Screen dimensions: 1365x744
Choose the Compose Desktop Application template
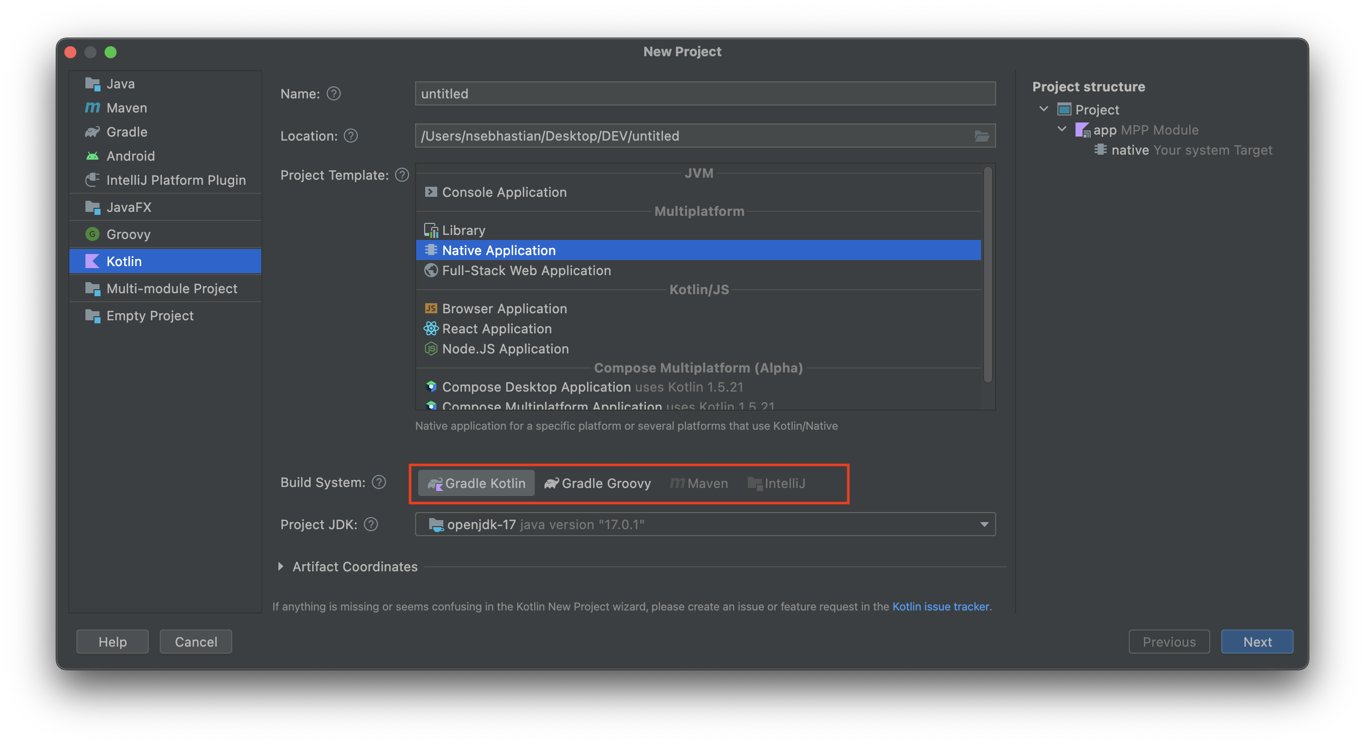click(x=699, y=387)
